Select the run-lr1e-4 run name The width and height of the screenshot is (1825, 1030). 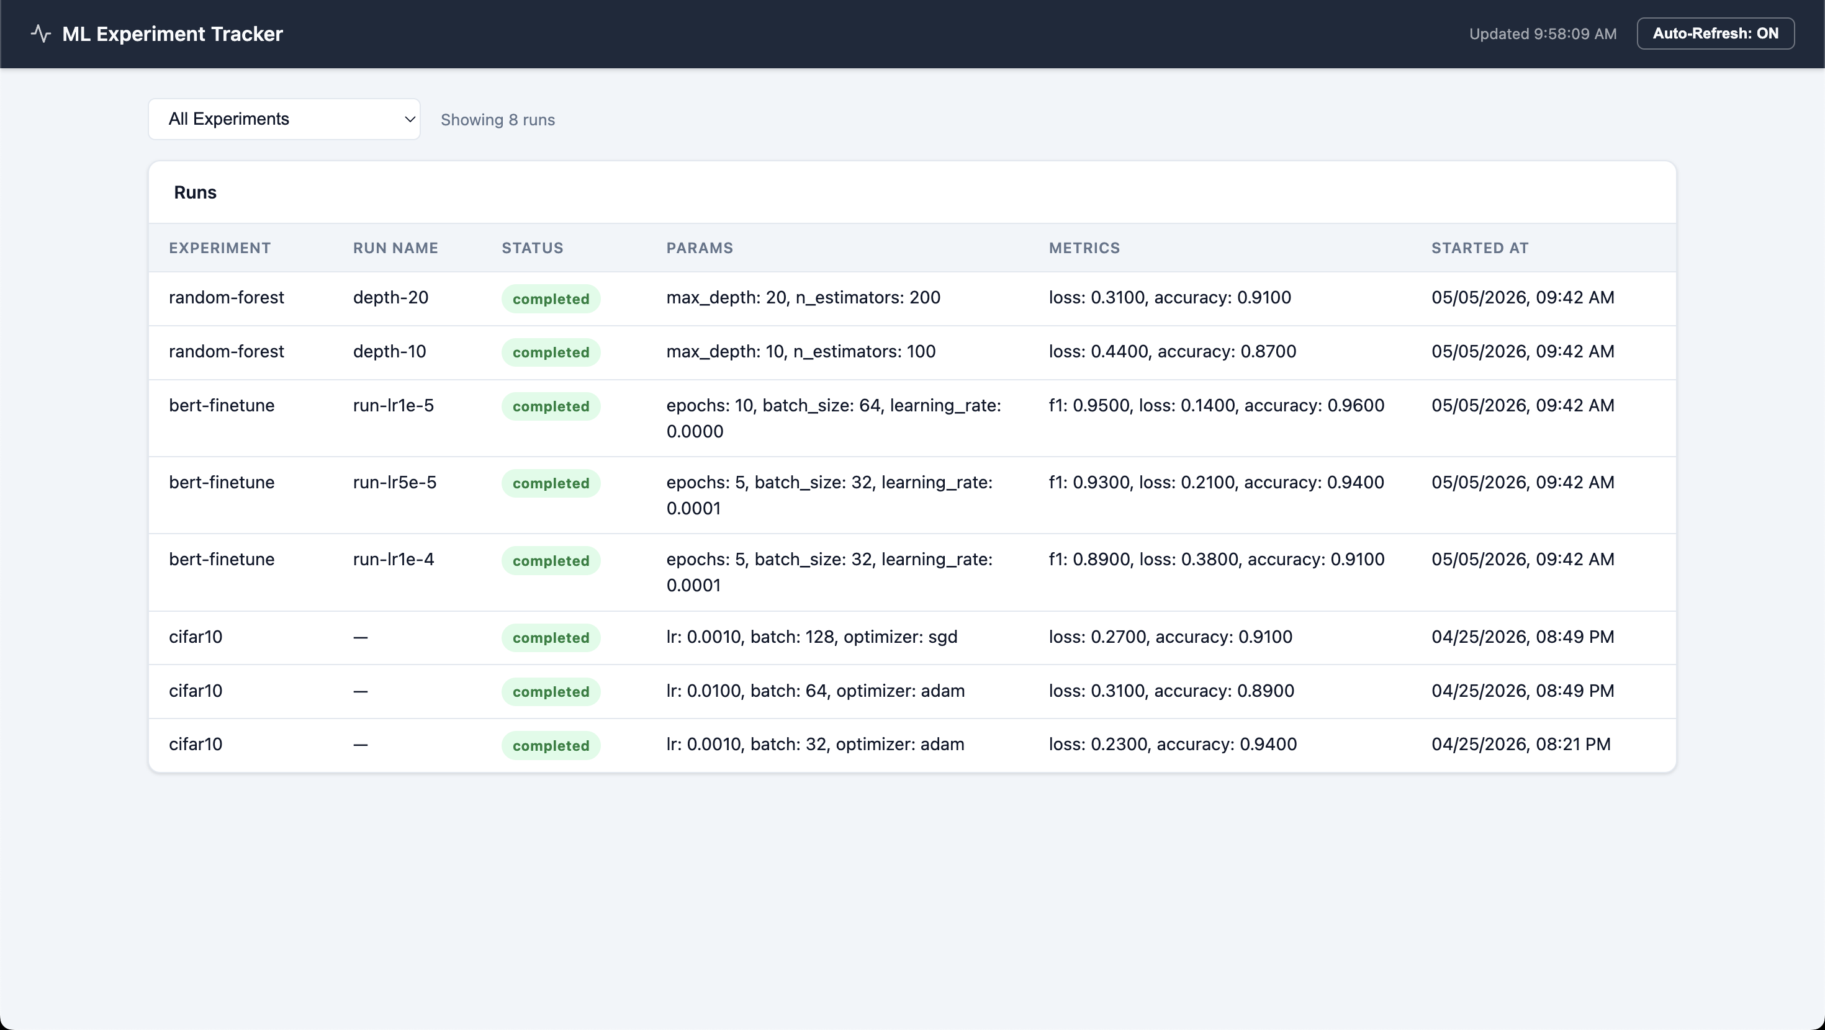393,560
